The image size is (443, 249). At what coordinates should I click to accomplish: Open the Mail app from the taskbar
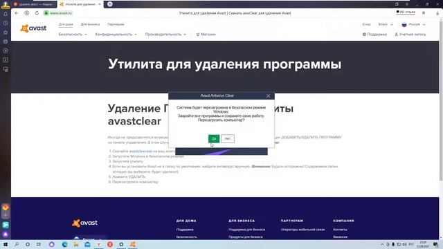(87, 244)
